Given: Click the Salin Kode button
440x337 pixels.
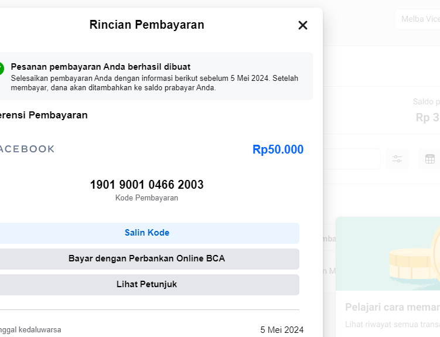Looking at the screenshot, I should [x=147, y=233].
